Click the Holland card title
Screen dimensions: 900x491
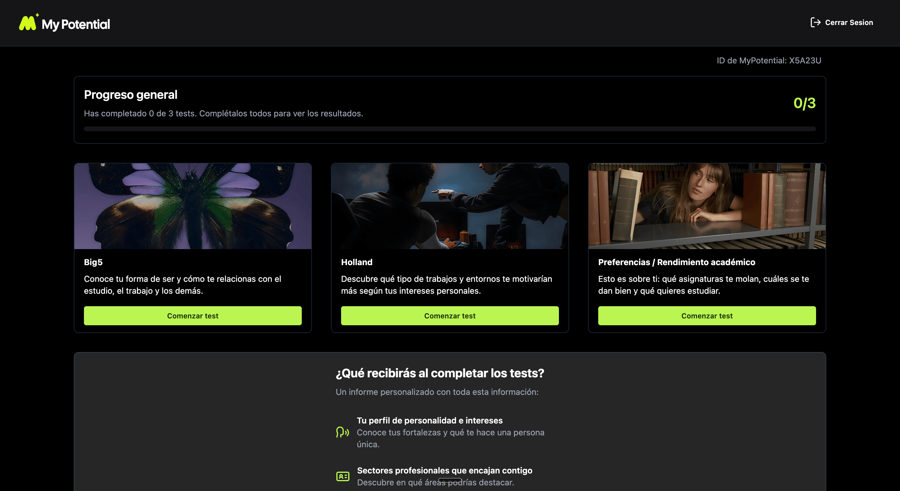[356, 262]
